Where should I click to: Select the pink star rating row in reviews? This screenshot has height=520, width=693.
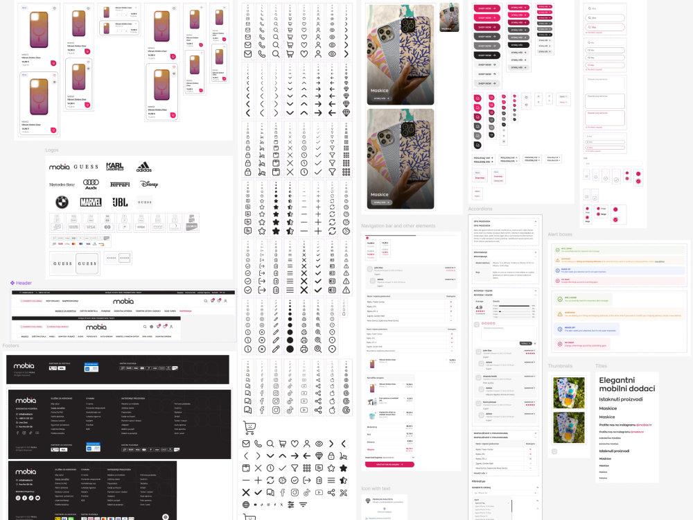(x=488, y=323)
